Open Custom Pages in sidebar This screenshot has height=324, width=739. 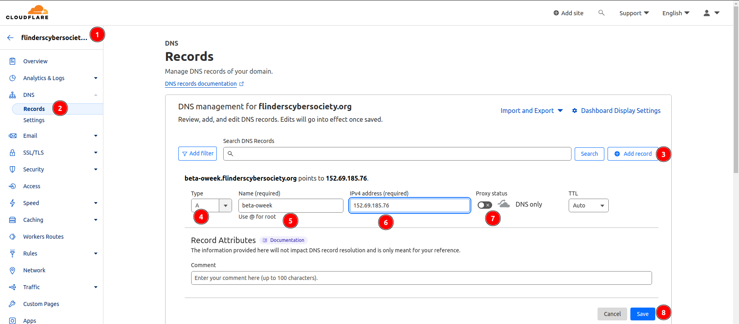(x=41, y=304)
